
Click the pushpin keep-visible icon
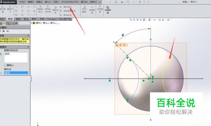(x=7, y=31)
